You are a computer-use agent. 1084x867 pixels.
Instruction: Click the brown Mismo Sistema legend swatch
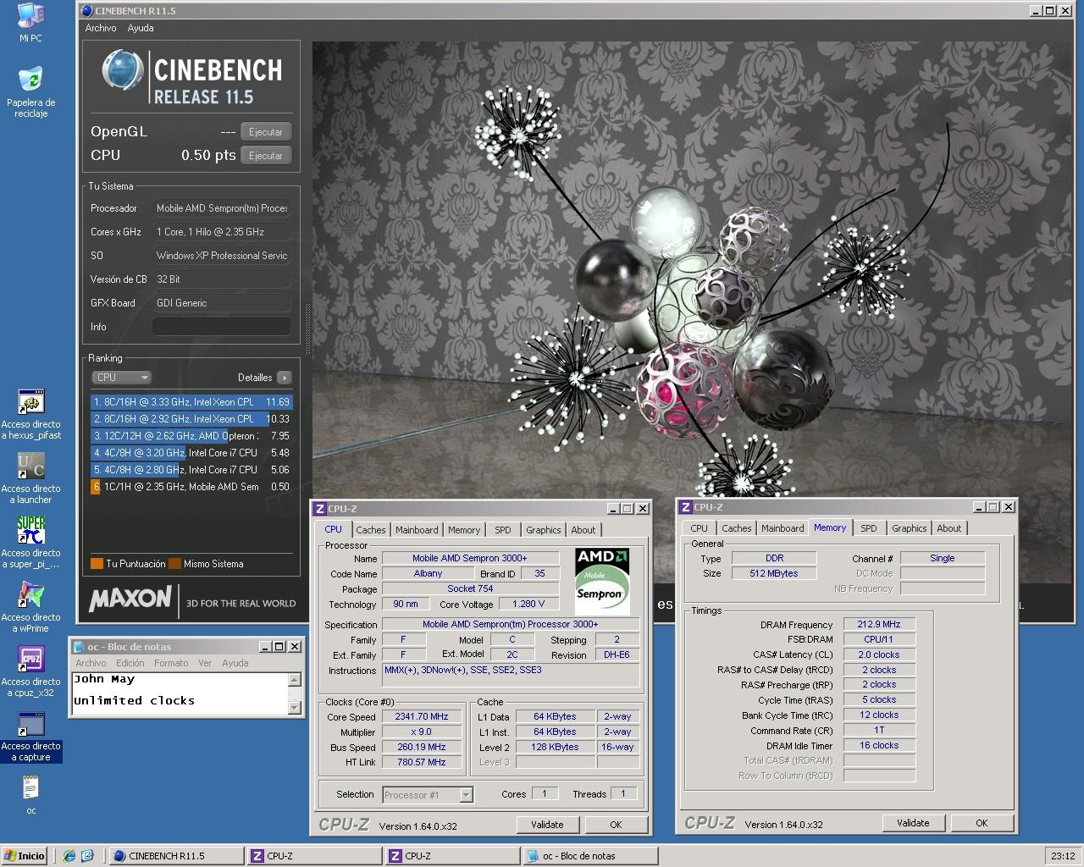click(174, 564)
